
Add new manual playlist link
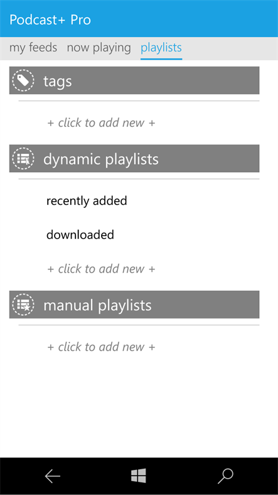pyautogui.click(x=101, y=347)
